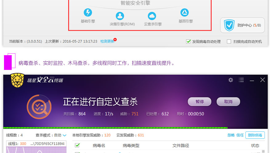The width and height of the screenshot is (271, 153).
Task: Toggle the select-all checkbox beside 病毒名
Action: [77, 145]
